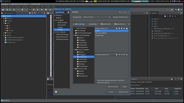Click the Save icon in main toolbar
184x103 pixels.
pos(7,10)
